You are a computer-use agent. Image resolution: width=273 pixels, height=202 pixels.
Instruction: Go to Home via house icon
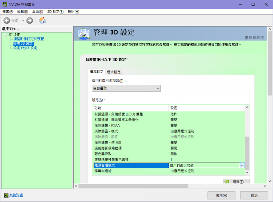tap(42, 20)
